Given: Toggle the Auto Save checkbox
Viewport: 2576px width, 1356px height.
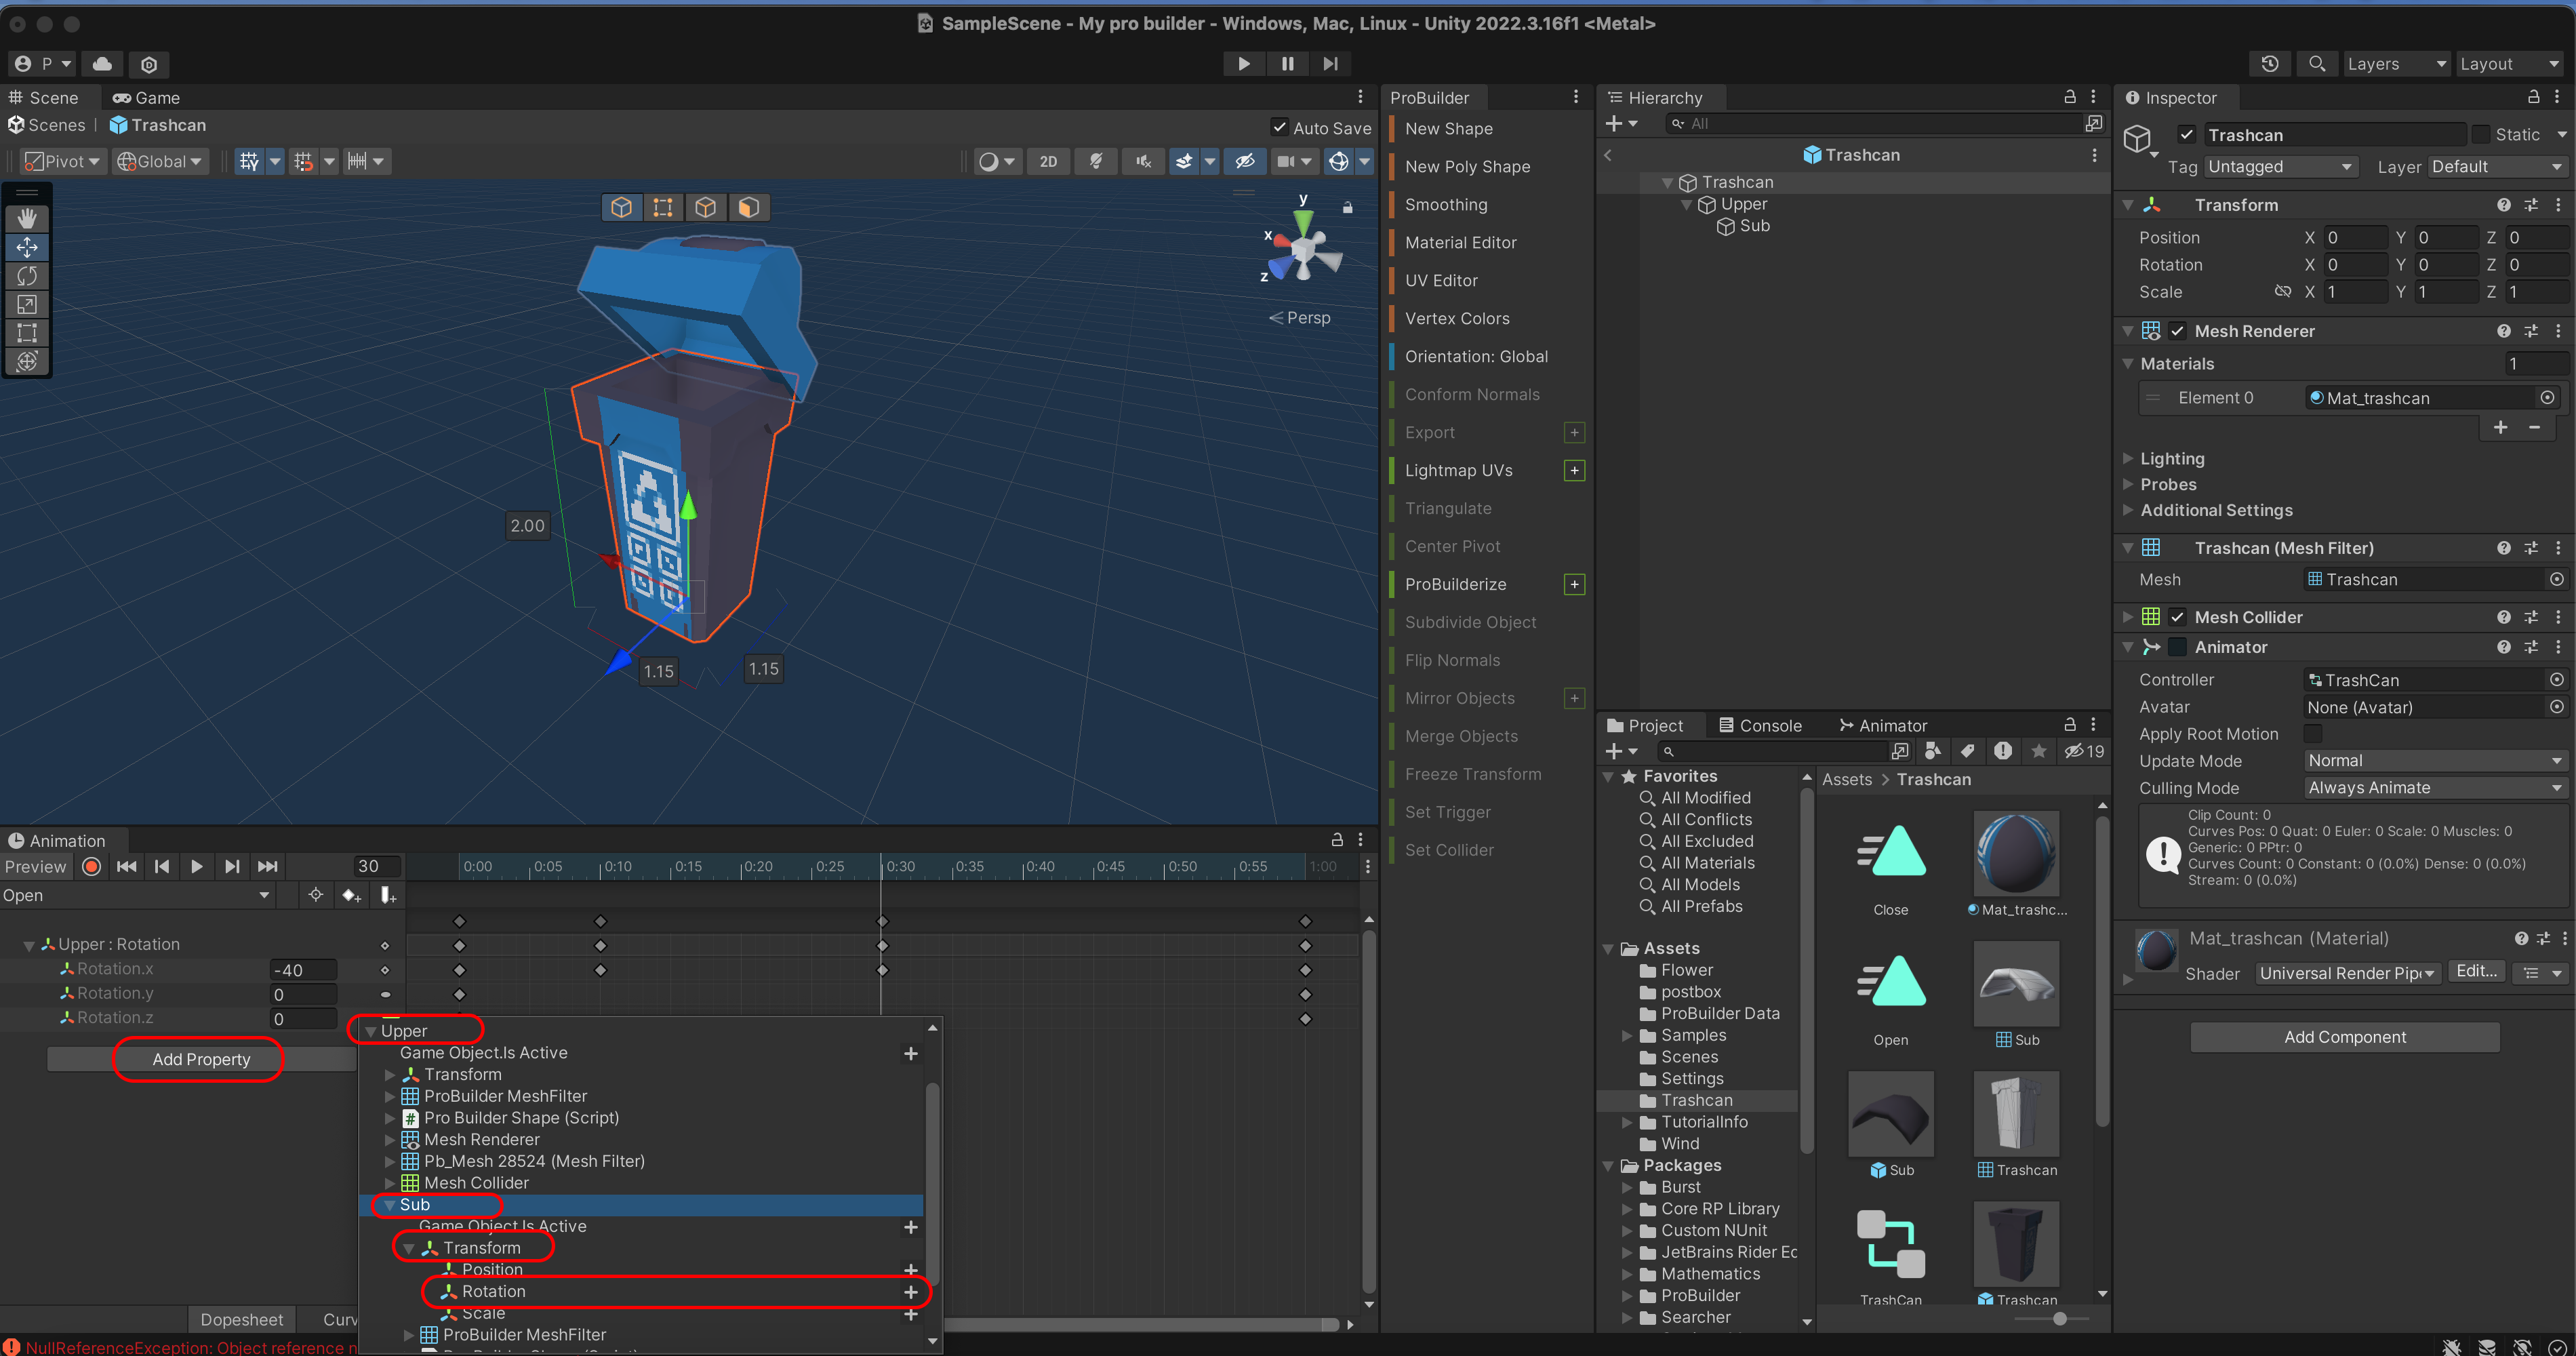Looking at the screenshot, I should click(x=1279, y=127).
